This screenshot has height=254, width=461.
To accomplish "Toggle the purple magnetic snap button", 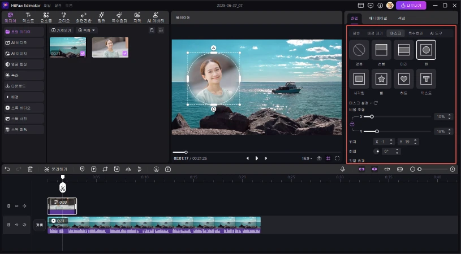I will pyautogui.click(x=374, y=169).
